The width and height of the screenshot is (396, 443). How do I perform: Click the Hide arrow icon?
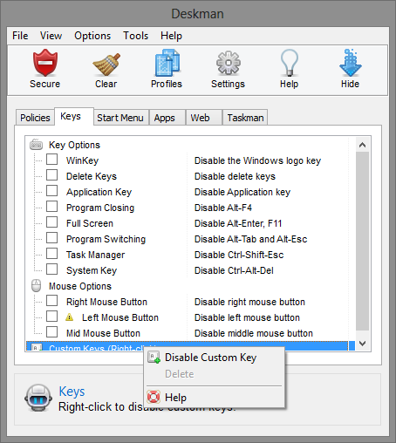pos(351,63)
